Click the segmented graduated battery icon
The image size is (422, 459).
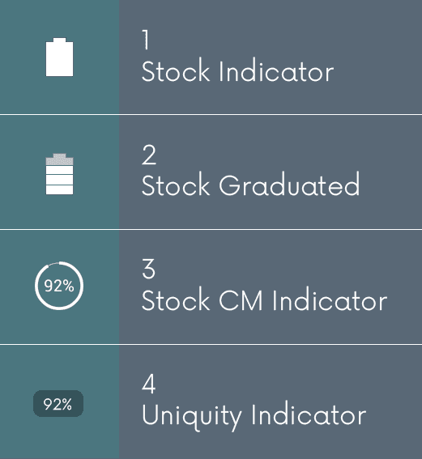59,174
